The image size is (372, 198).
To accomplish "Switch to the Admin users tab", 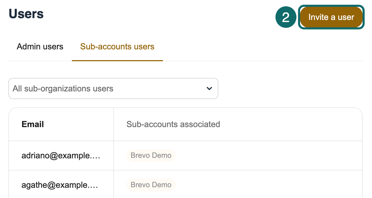I will tap(40, 47).
